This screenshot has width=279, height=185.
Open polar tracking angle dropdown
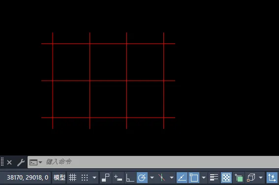point(152,178)
